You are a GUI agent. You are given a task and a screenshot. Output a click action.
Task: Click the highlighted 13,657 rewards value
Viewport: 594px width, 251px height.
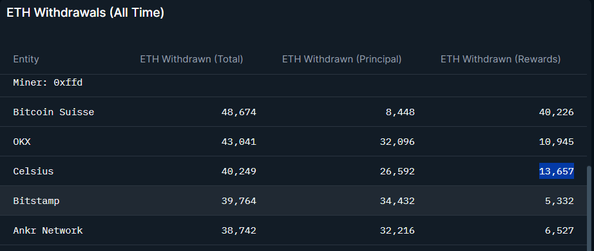click(x=557, y=171)
